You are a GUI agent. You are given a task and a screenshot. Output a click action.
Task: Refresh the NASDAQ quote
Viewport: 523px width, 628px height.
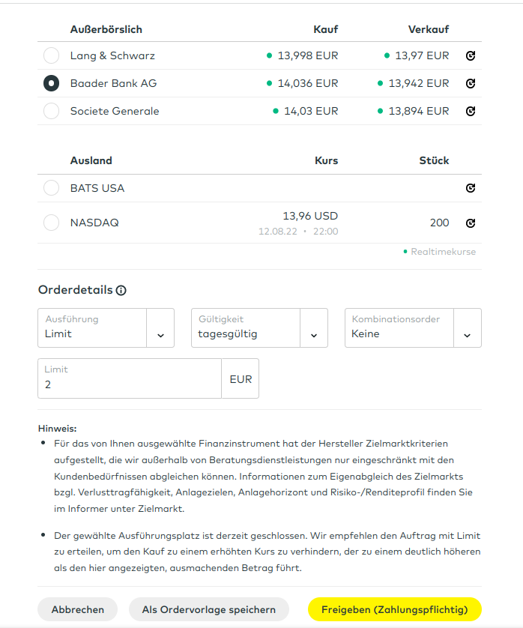tap(471, 223)
